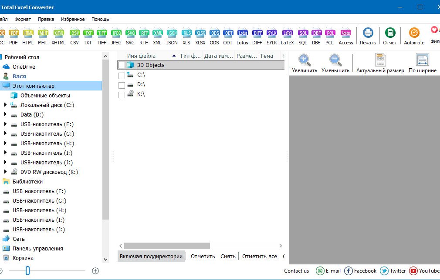440x280 pixels.
Task: Select the SQL conversion icon
Action: [303, 37]
